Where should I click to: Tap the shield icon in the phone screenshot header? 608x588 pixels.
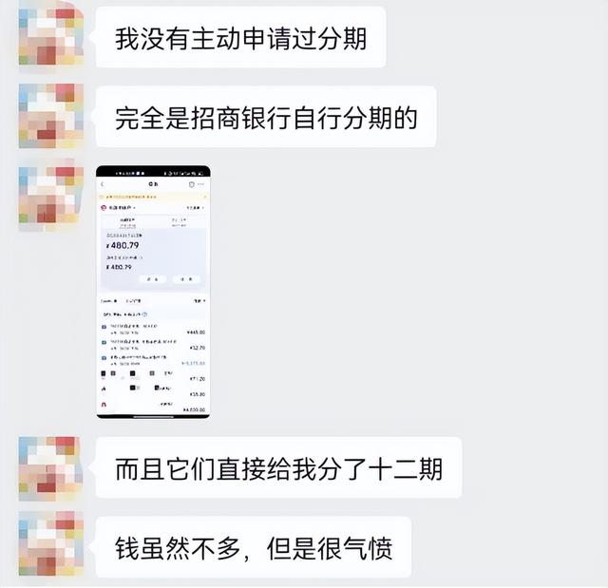point(191,184)
